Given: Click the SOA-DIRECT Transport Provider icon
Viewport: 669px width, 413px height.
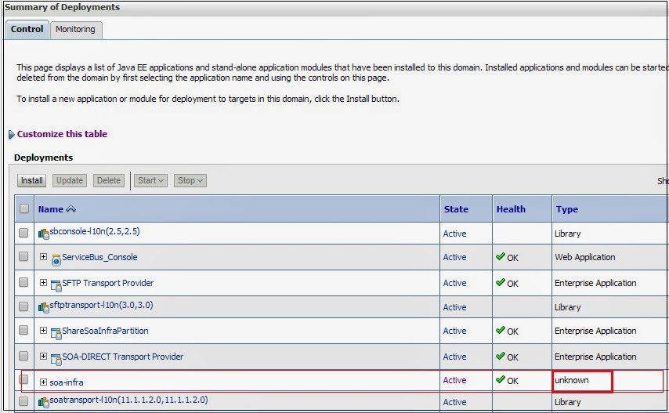Looking at the screenshot, I should [x=56, y=359].
